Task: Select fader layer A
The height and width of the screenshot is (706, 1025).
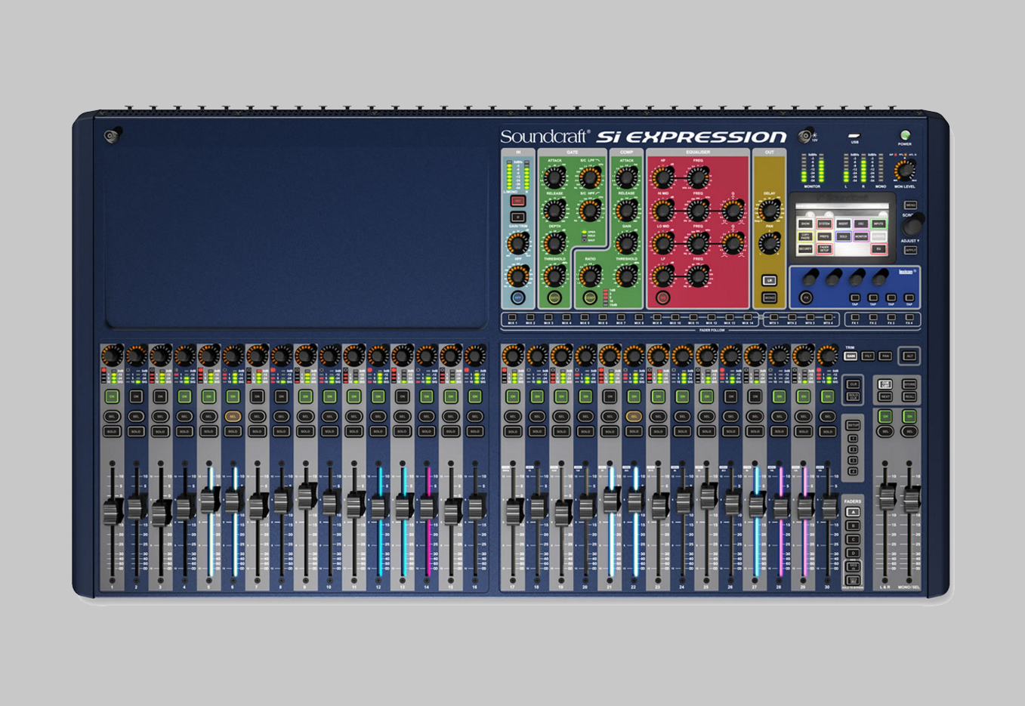Action: pos(853,512)
